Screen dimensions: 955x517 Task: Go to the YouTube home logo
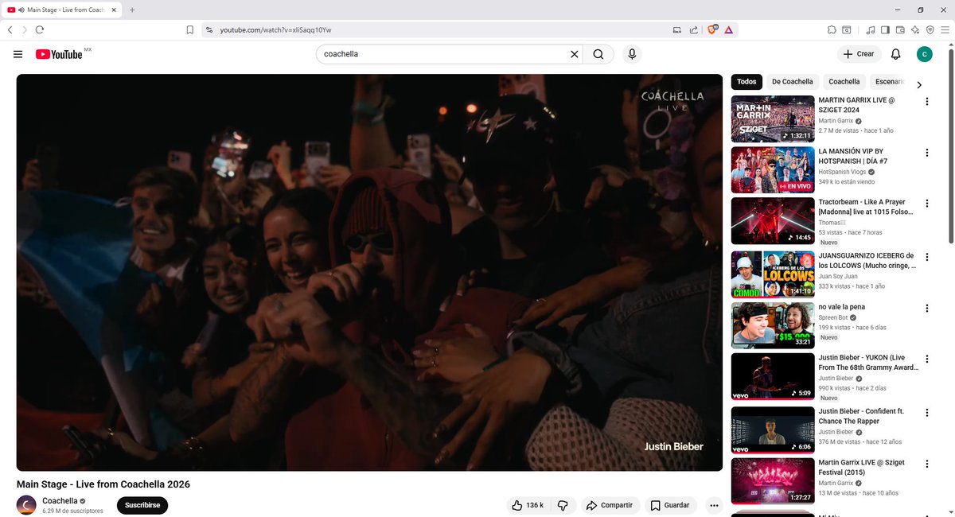pos(59,54)
